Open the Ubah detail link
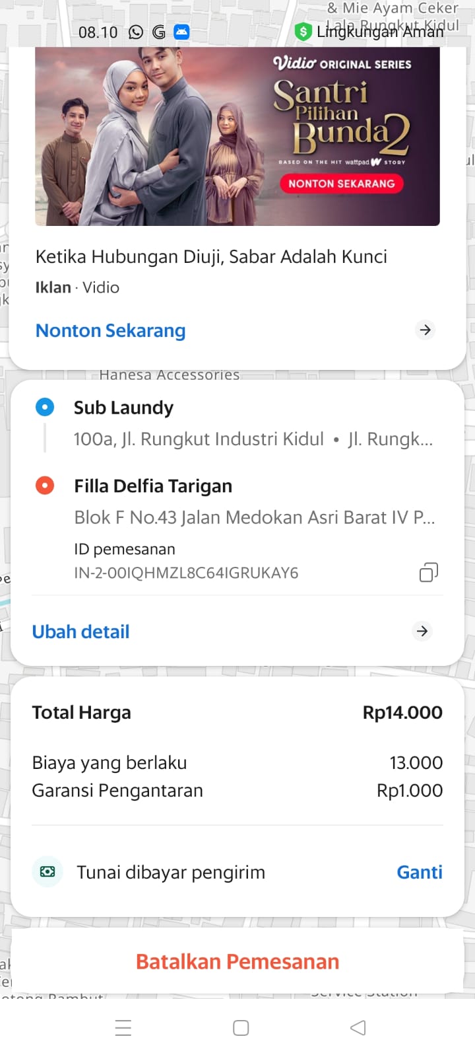The image size is (475, 1057). 81,632
